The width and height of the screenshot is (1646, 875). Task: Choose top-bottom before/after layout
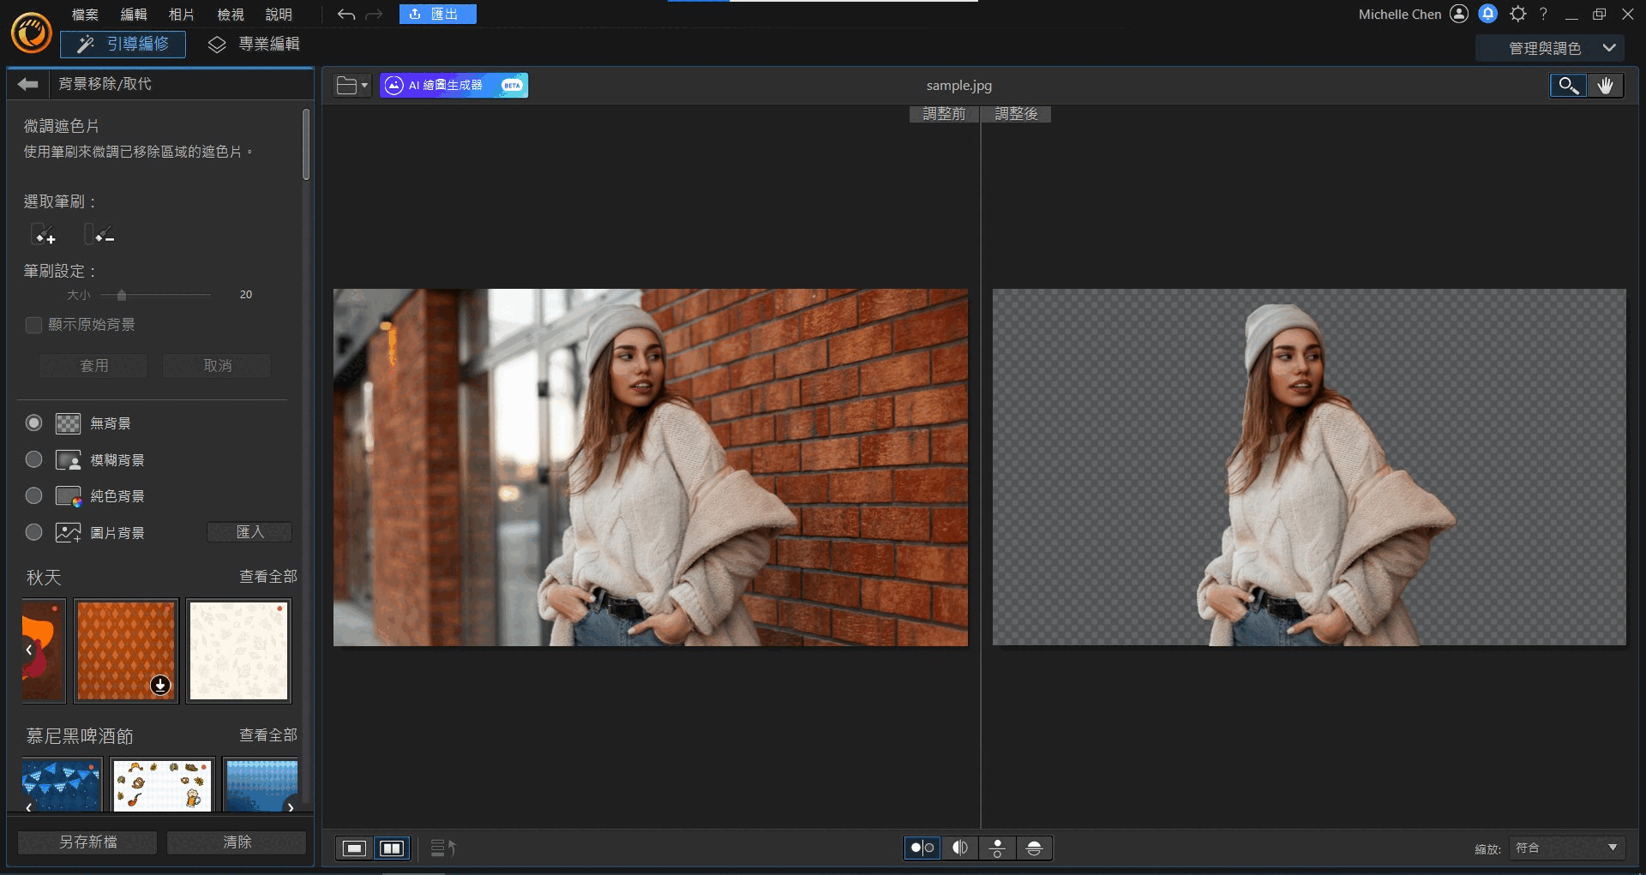[x=997, y=848]
